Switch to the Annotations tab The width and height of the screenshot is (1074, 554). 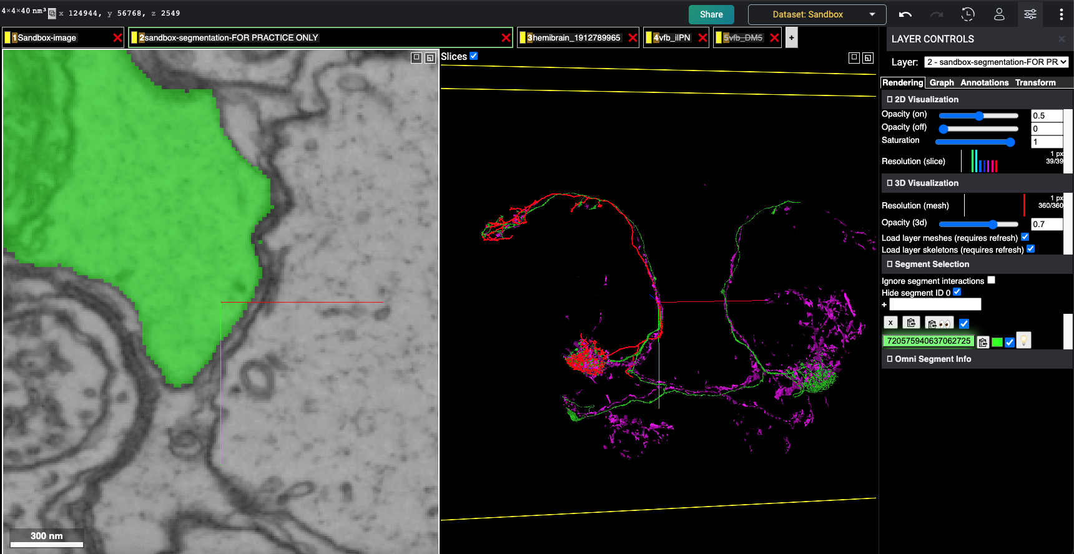(984, 82)
